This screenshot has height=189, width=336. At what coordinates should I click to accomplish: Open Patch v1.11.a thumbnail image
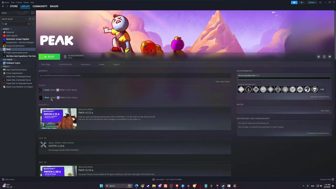tap(59, 118)
